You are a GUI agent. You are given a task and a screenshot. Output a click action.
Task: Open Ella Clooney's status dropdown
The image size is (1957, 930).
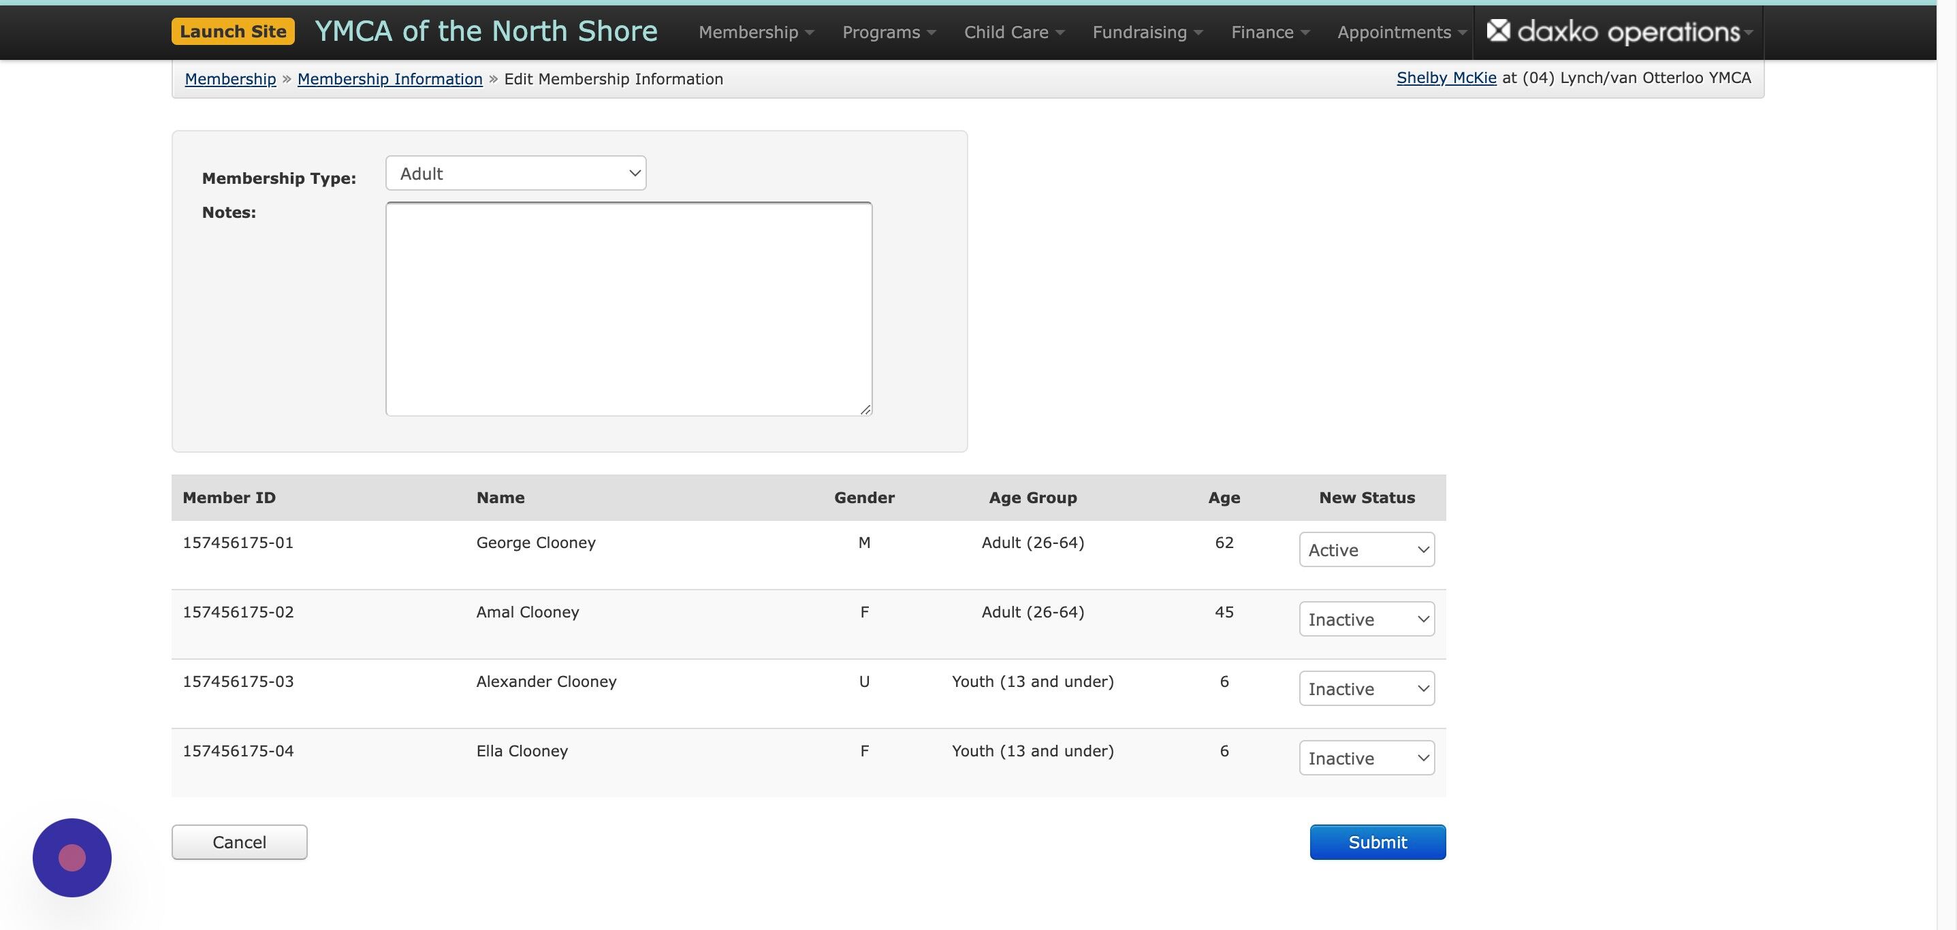pyautogui.click(x=1367, y=758)
